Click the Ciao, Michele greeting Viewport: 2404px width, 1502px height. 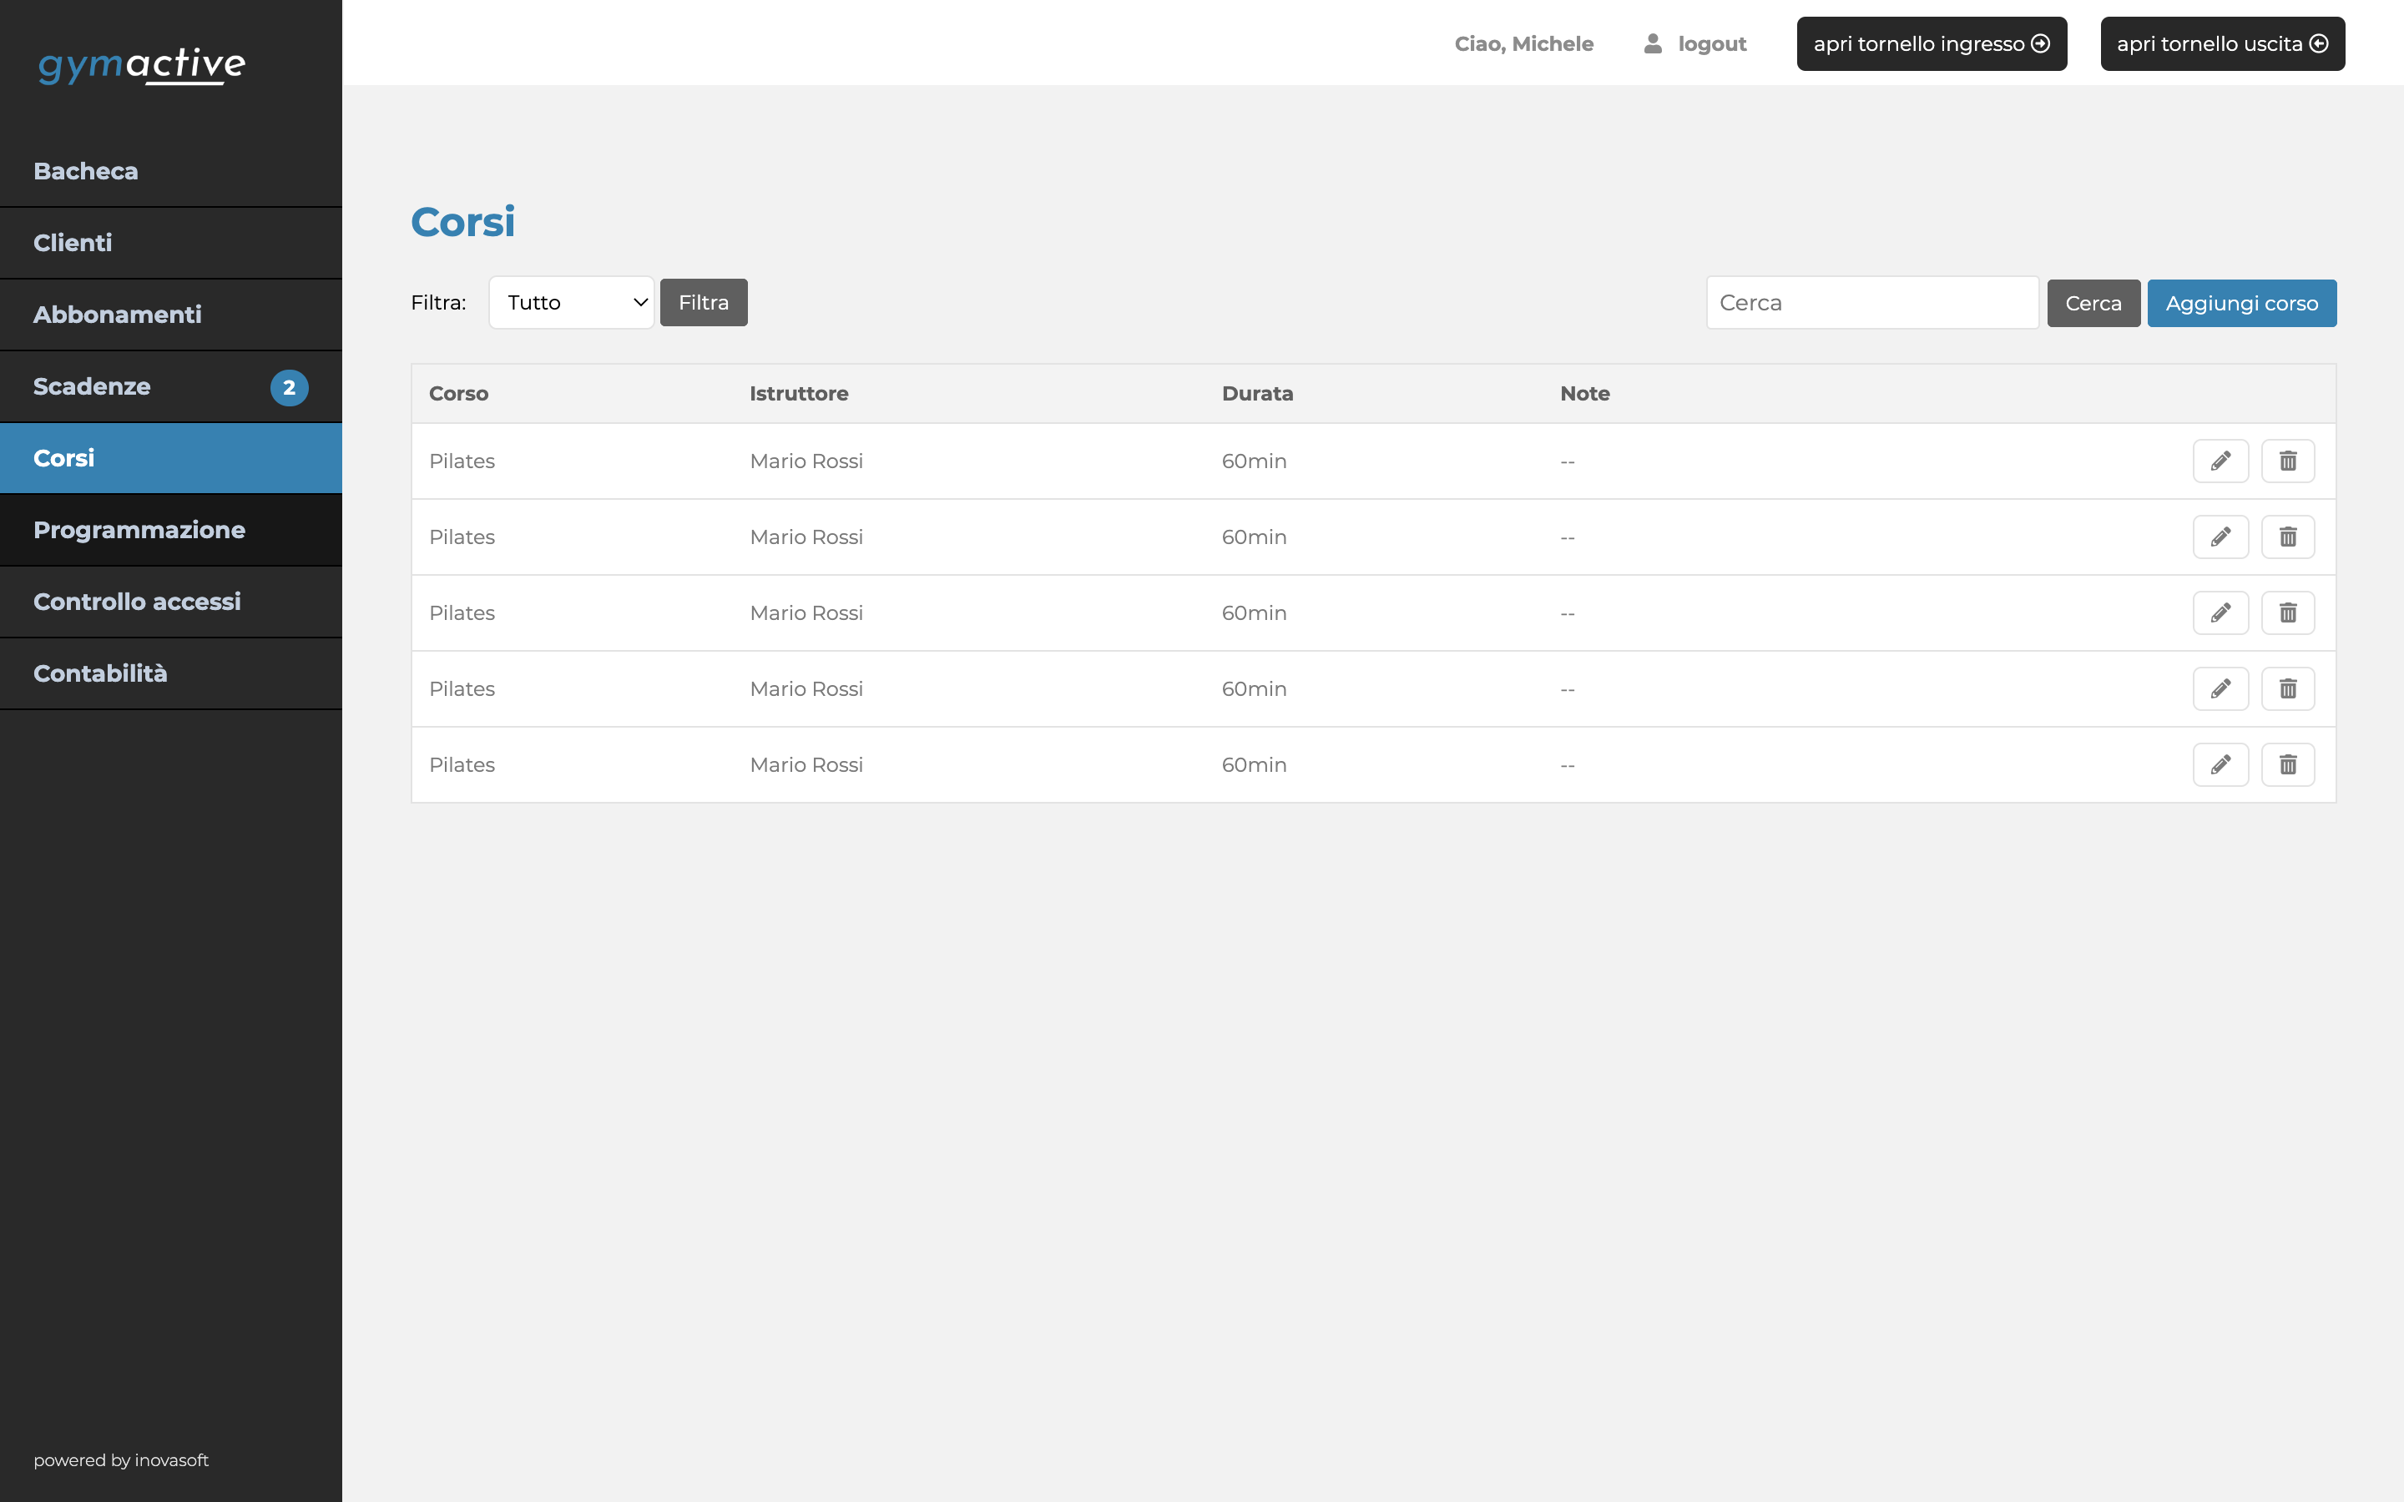pyautogui.click(x=1524, y=43)
